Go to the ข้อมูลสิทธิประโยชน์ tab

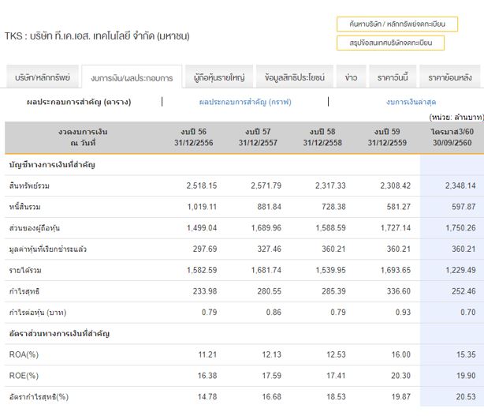(295, 77)
